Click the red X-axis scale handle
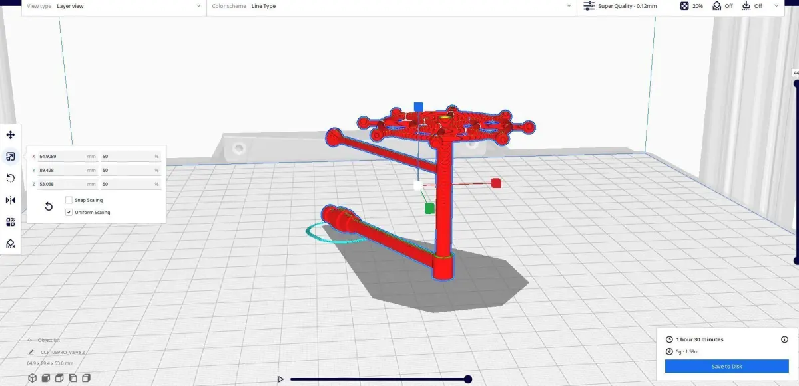Image resolution: width=799 pixels, height=386 pixels. click(x=496, y=183)
